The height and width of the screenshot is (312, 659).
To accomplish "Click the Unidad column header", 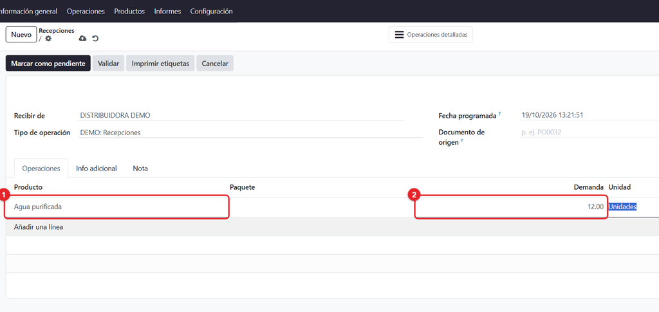I will 620,187.
